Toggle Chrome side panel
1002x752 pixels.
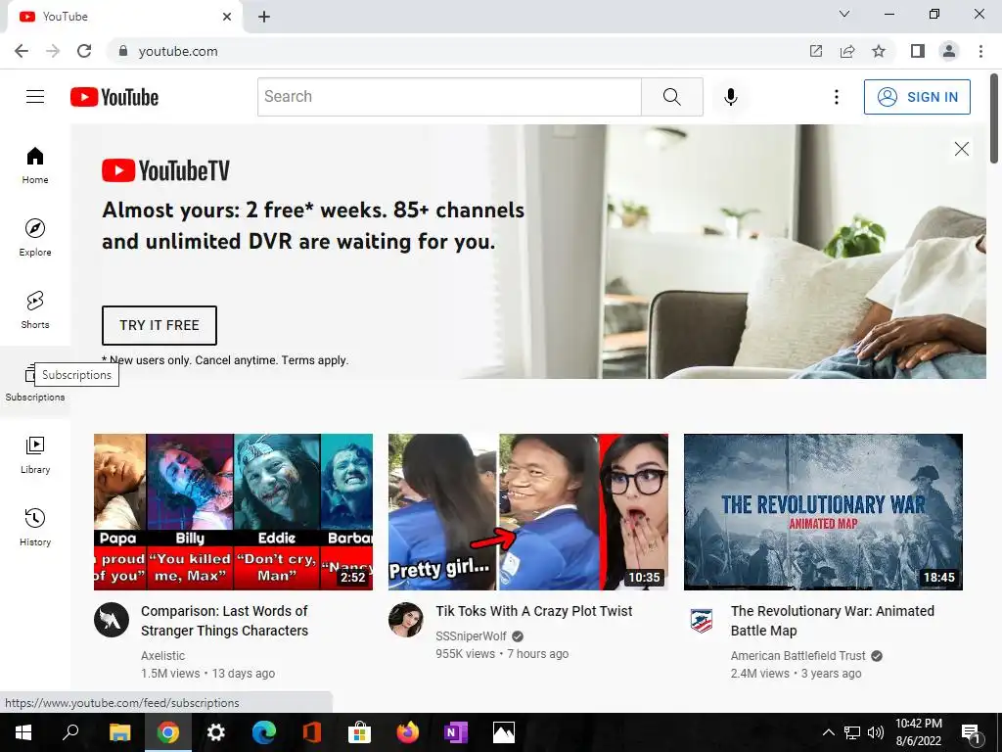coord(918,51)
